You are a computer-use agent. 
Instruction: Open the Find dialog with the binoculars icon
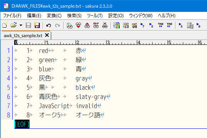[x=69, y=25]
